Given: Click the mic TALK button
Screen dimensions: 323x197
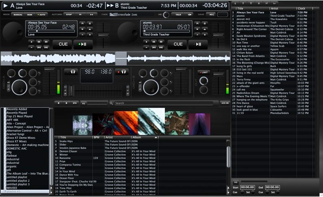Looking at the screenshot, I should tap(178, 14).
